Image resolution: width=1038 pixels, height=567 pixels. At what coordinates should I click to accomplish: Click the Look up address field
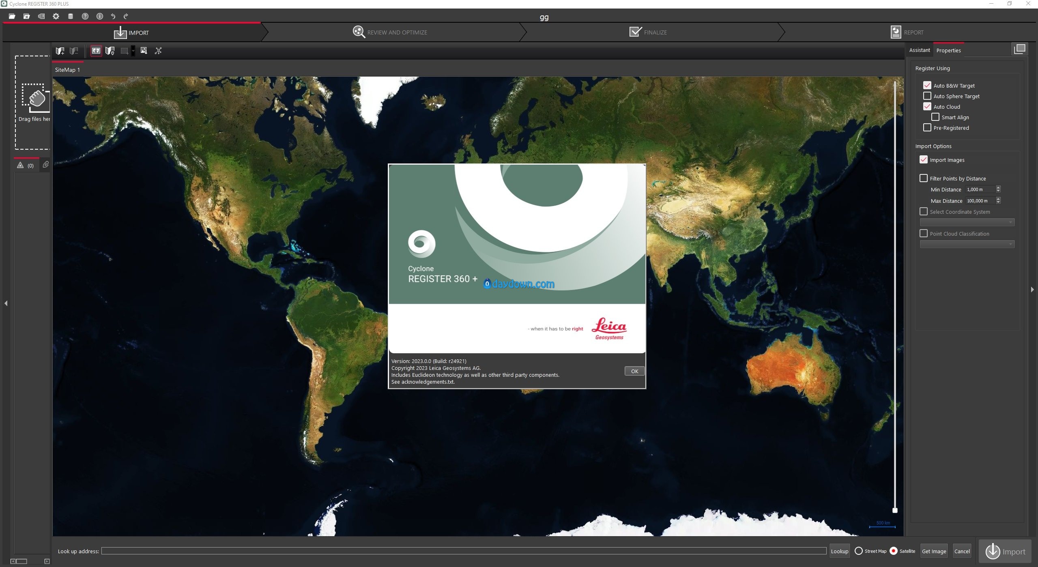[463, 551]
